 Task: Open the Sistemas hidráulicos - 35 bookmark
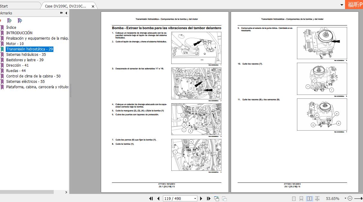click(x=26, y=55)
